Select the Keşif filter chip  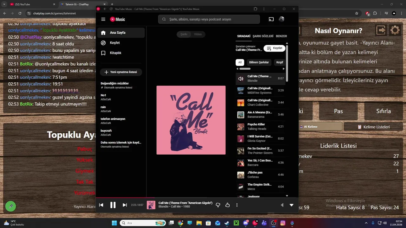(x=280, y=62)
